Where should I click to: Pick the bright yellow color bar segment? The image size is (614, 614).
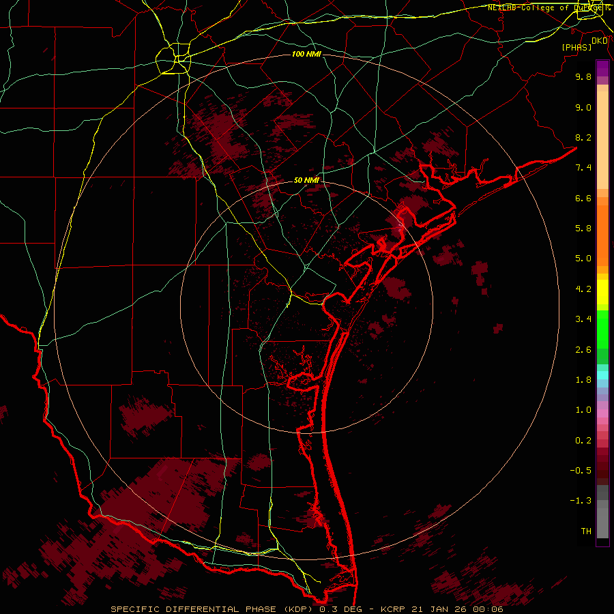(x=602, y=292)
